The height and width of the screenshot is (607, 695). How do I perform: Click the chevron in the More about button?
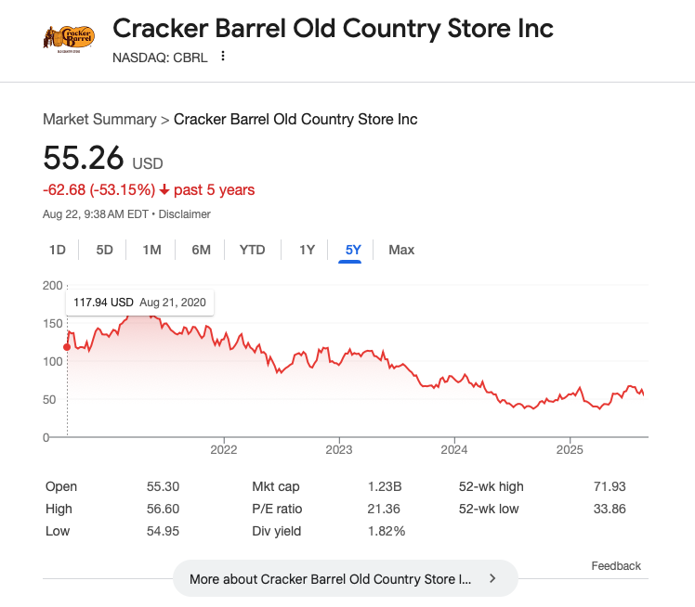tap(492, 578)
